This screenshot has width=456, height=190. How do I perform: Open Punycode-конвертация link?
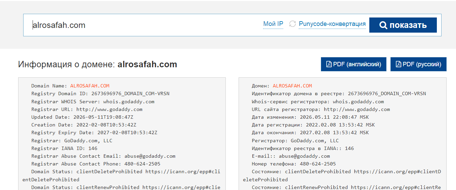pyautogui.click(x=332, y=24)
